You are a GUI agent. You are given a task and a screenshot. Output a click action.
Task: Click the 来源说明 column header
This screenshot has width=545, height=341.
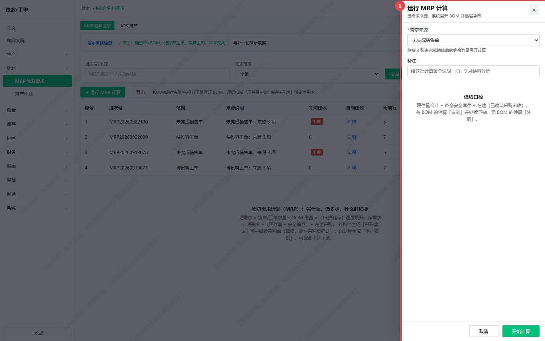click(235, 108)
